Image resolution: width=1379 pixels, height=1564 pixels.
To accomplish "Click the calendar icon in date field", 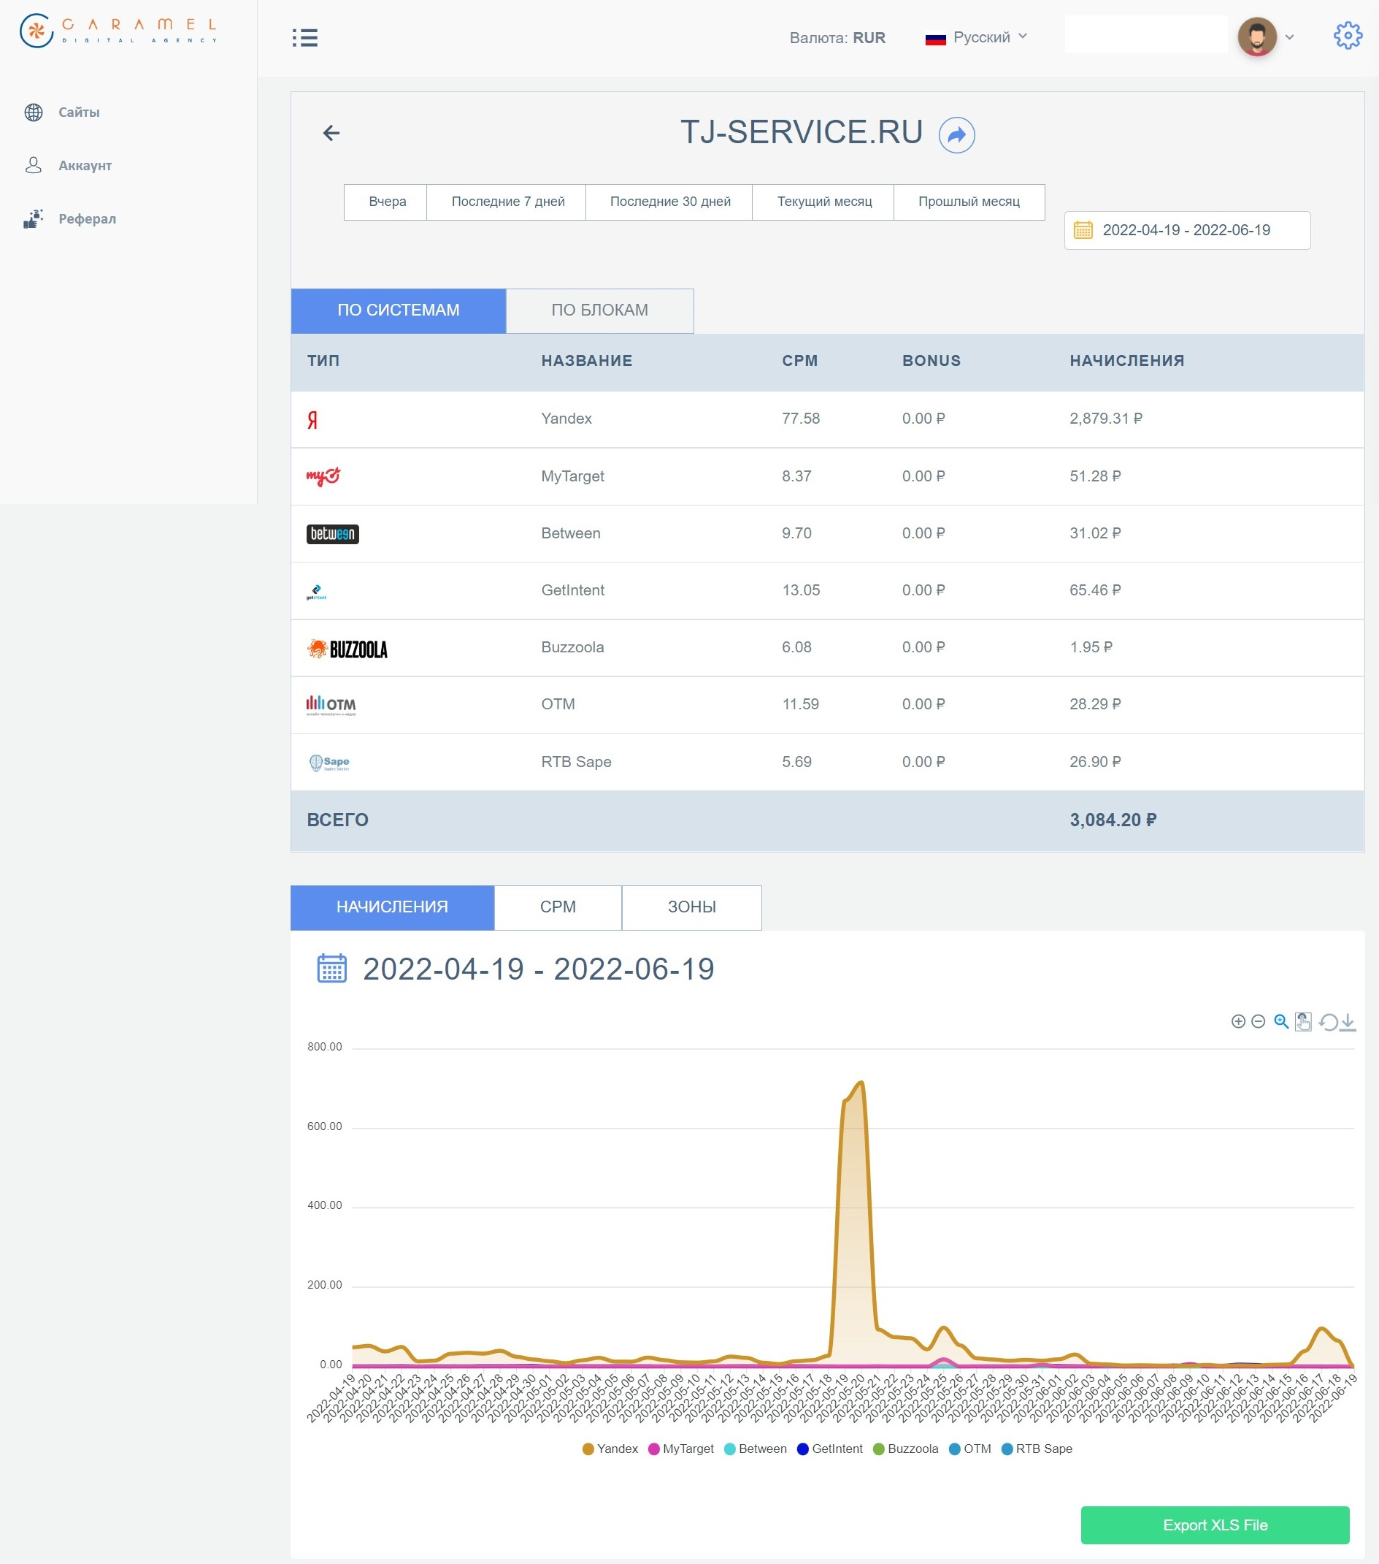I will pyautogui.click(x=1083, y=229).
